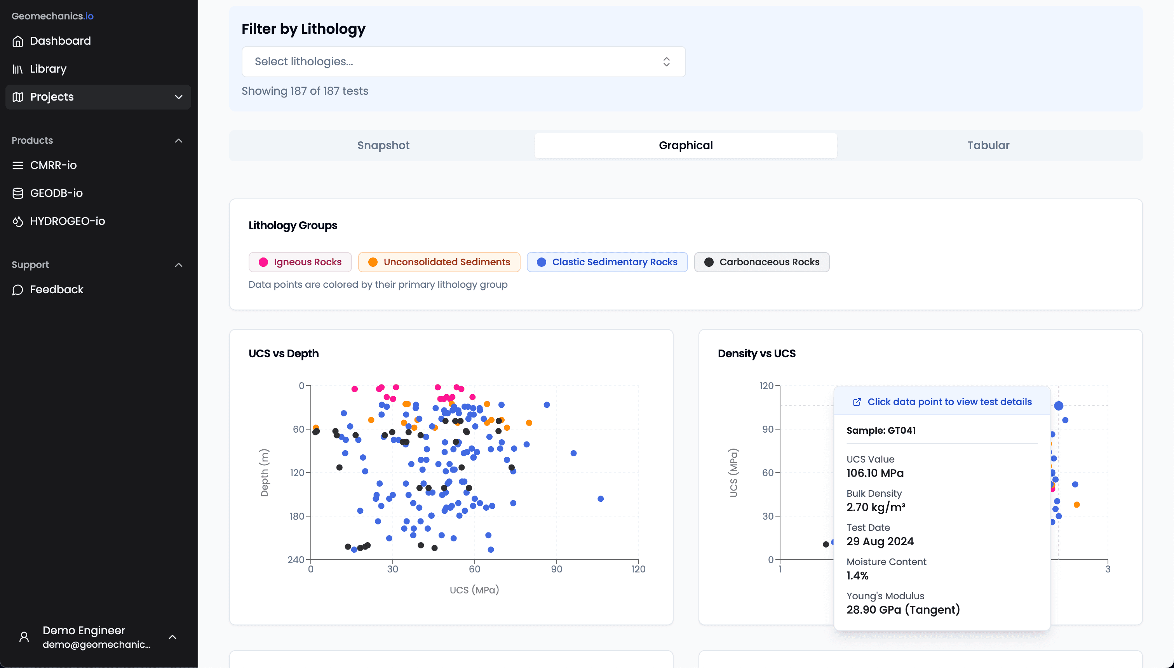
Task: Click the Feedback chat bubble icon
Action: pos(18,290)
